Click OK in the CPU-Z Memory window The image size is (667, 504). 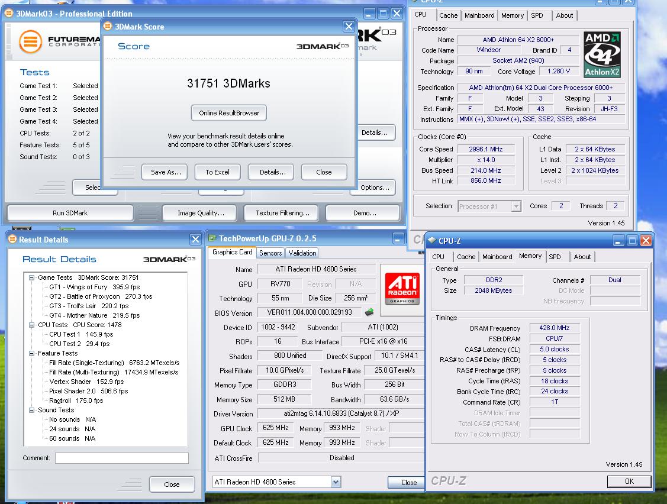629,482
